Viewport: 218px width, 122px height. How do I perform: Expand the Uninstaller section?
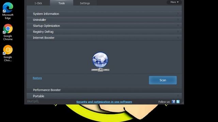point(104,20)
